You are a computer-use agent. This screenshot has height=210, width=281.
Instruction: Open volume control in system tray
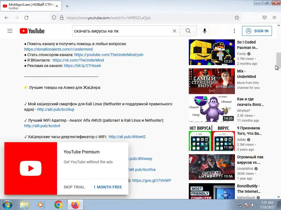(253, 205)
